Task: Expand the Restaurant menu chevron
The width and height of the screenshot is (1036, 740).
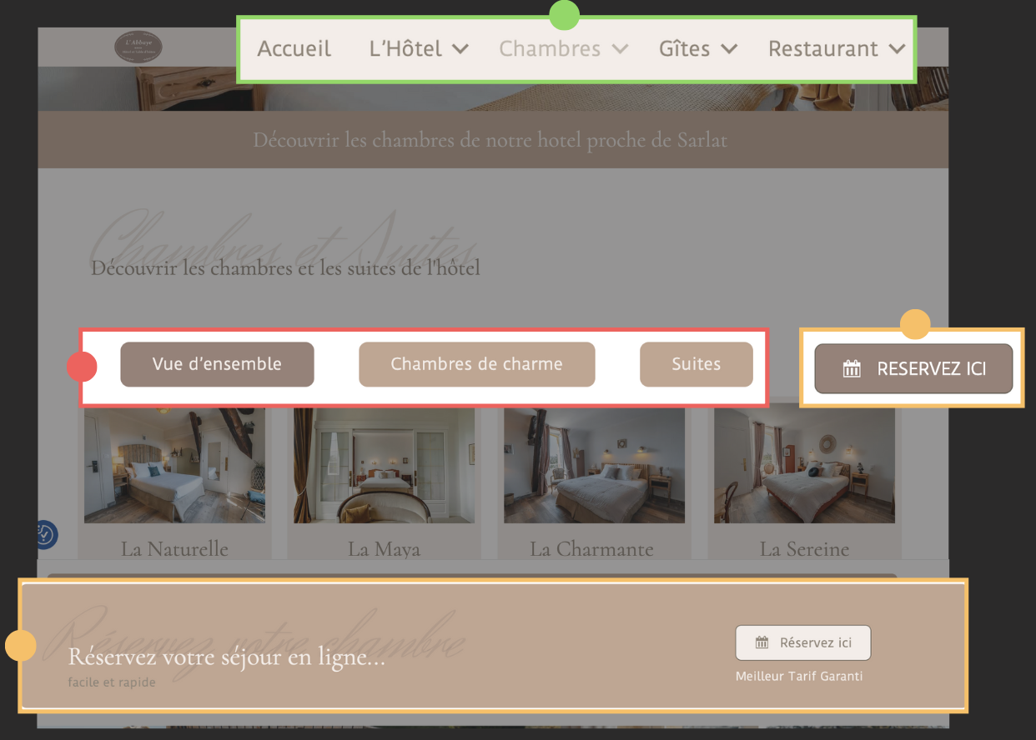Action: click(x=897, y=49)
